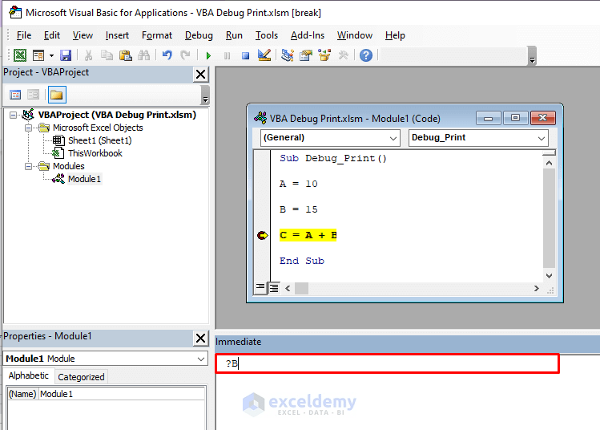Click the Cut scissors icon

point(88,55)
